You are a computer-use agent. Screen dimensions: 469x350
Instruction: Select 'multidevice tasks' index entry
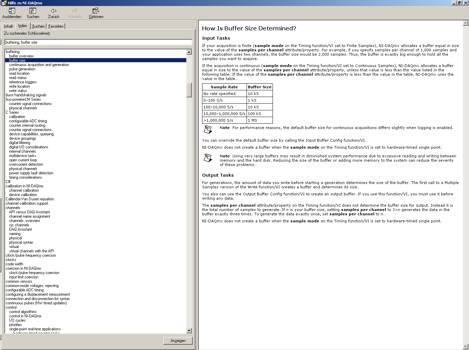coord(23,156)
